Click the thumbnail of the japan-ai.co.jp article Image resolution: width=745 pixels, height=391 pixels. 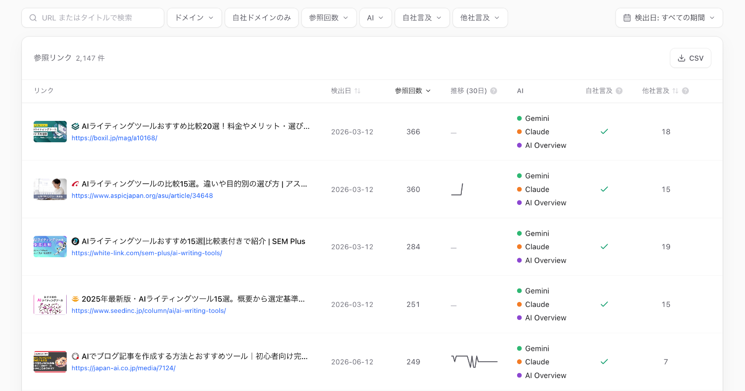point(50,362)
